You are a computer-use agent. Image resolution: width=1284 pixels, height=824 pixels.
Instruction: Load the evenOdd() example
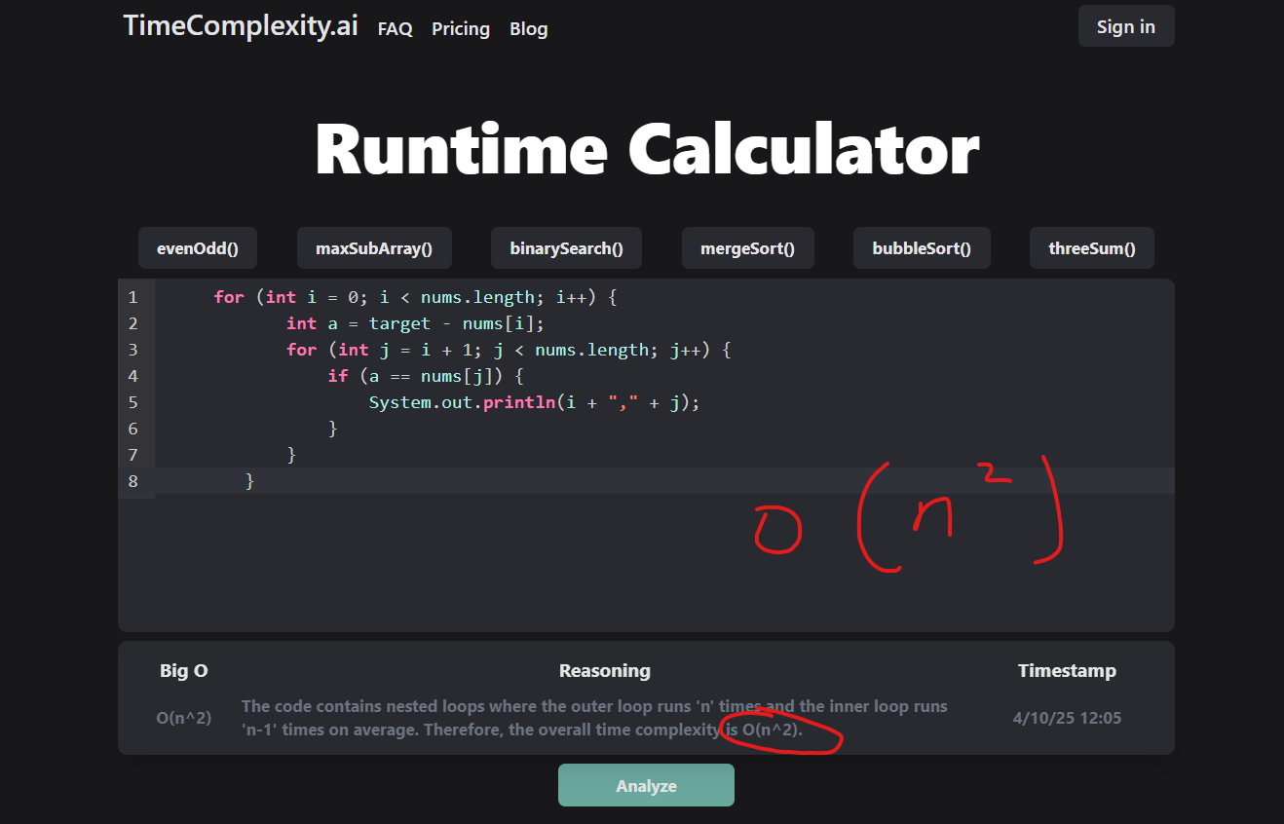pyautogui.click(x=198, y=248)
